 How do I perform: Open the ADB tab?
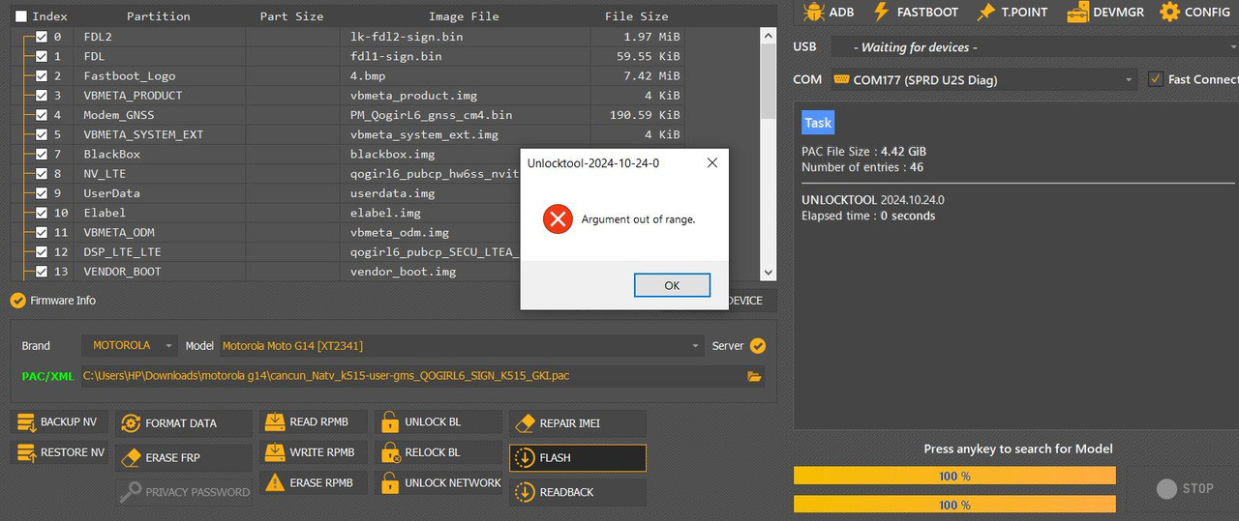pyautogui.click(x=828, y=12)
